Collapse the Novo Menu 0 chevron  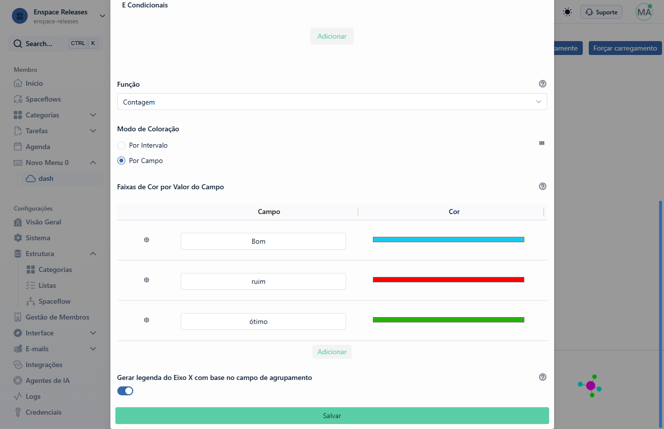(x=93, y=162)
